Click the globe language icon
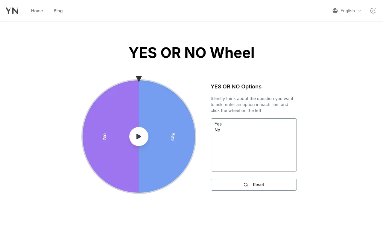 (x=335, y=11)
